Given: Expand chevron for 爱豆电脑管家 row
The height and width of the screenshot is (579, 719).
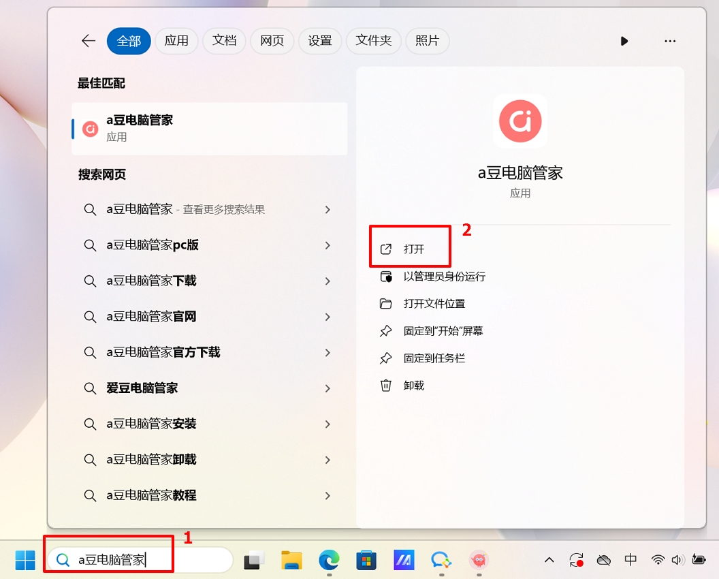Looking at the screenshot, I should [x=327, y=388].
